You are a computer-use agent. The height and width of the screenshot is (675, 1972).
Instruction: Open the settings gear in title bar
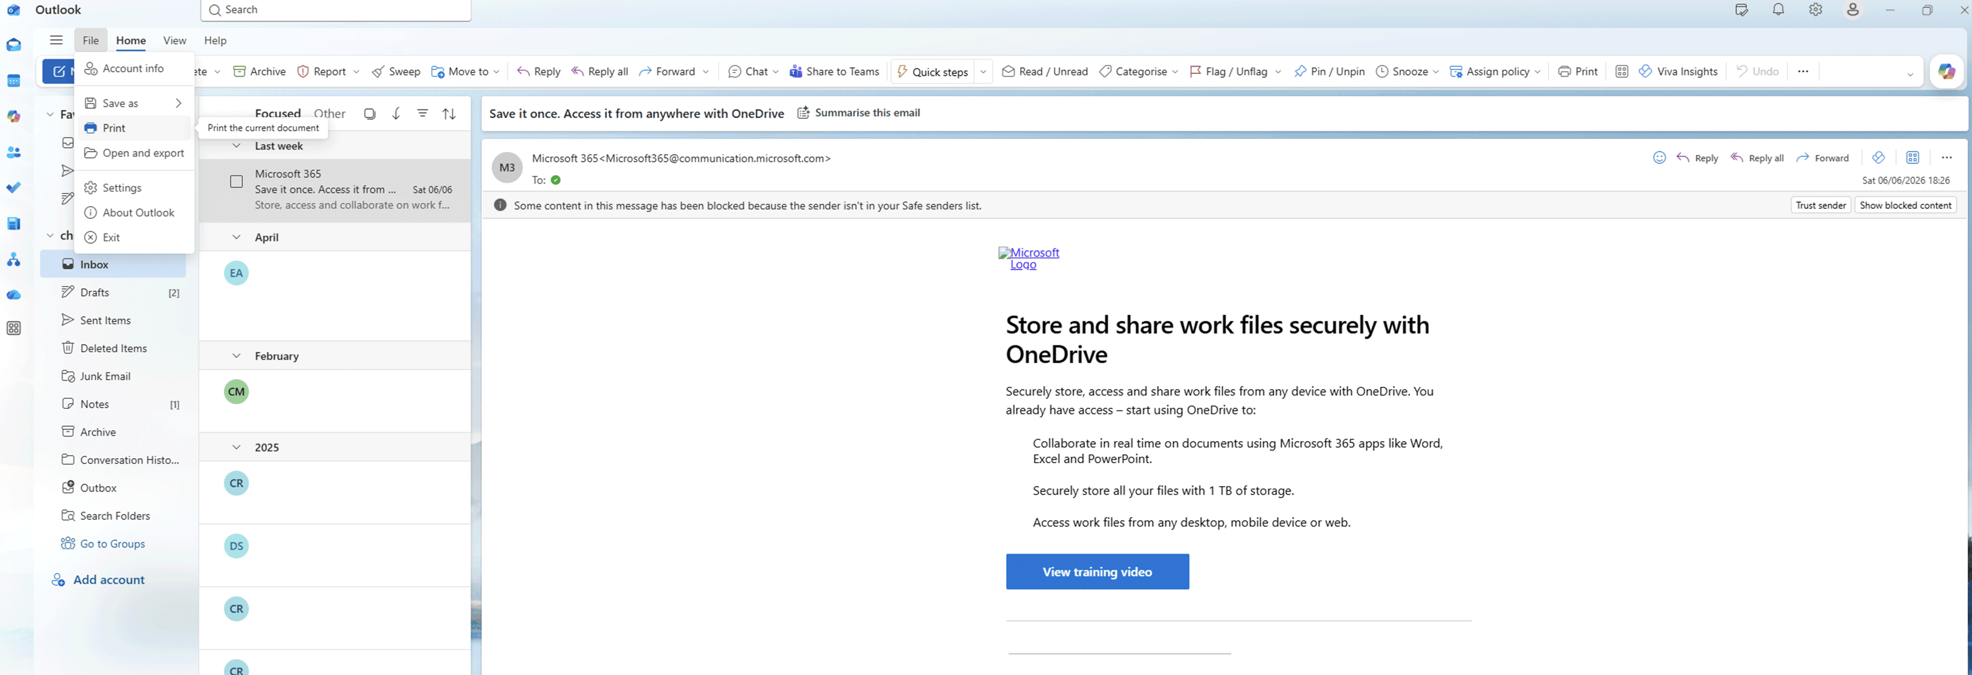pos(1815,10)
